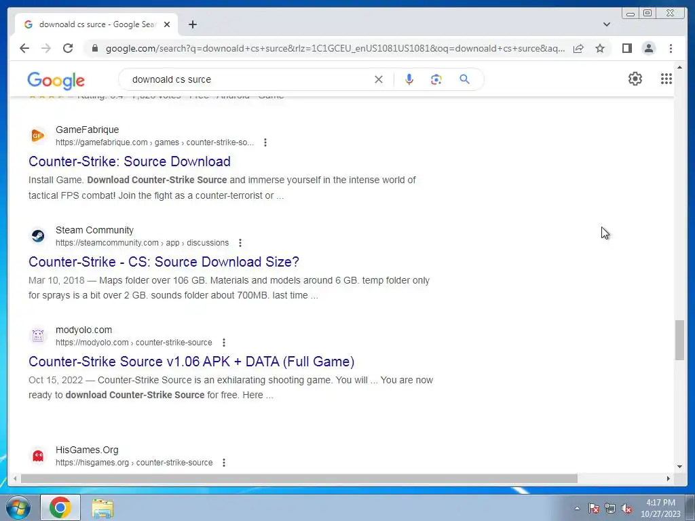Open the Windows Start menu
Screen dimensions: 695x521
(x=18, y=507)
